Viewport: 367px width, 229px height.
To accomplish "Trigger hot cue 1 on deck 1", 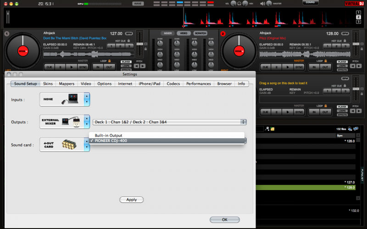I will [x=111, y=46].
